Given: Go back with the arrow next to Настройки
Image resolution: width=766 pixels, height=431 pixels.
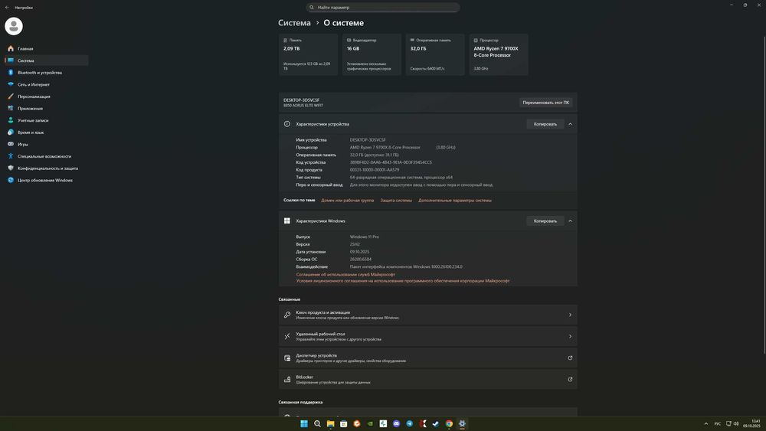Looking at the screenshot, I should 7,8.
